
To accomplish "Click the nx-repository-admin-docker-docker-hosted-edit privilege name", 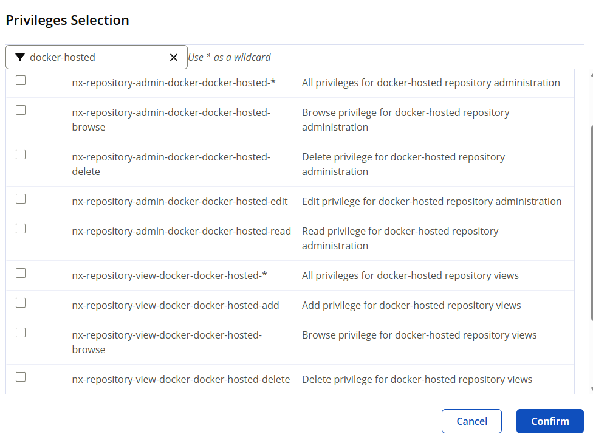I will tap(180, 201).
